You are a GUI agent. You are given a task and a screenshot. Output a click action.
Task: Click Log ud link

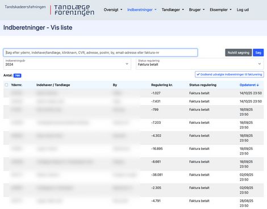point(243,10)
